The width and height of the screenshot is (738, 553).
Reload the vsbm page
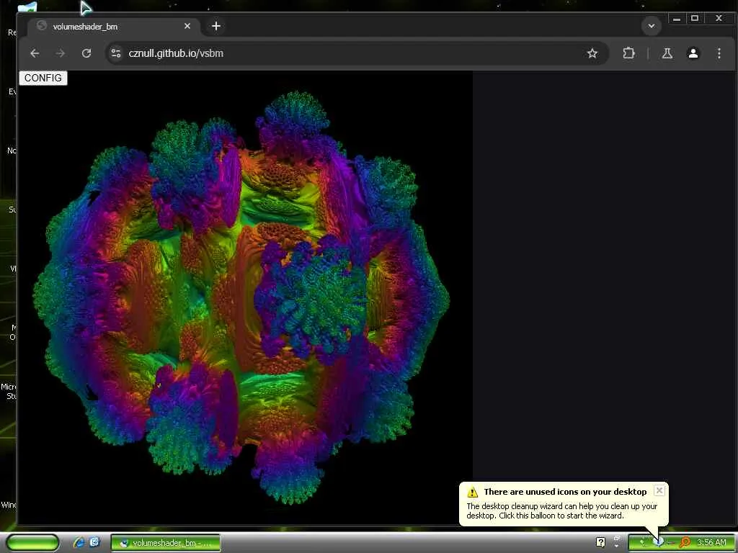[86, 53]
